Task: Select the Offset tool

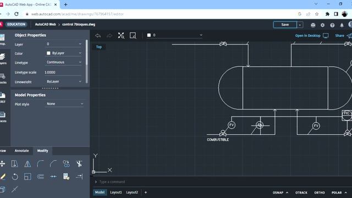Action: [x=40, y=177]
